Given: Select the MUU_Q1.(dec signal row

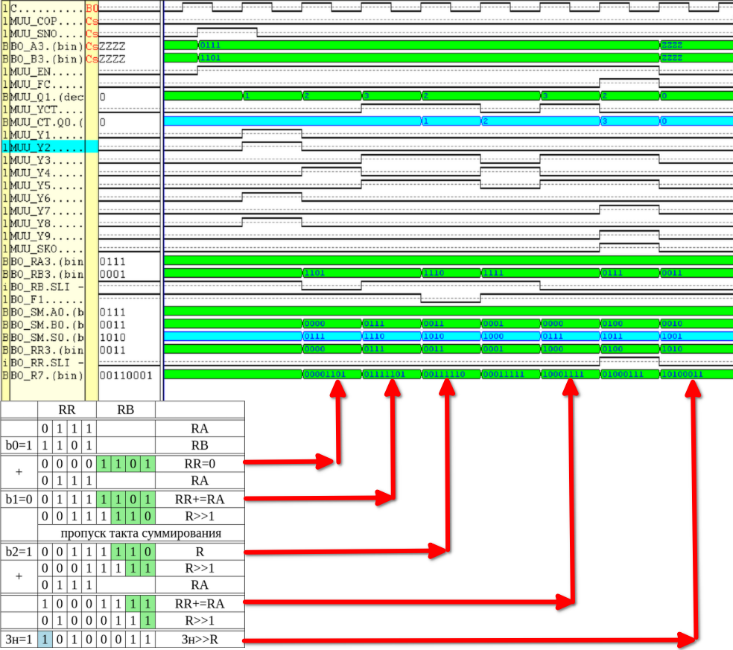Looking at the screenshot, I should (x=45, y=97).
